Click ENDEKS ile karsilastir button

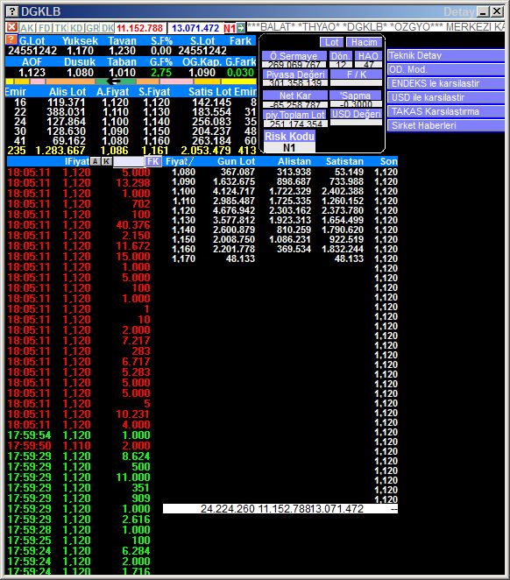446,83
